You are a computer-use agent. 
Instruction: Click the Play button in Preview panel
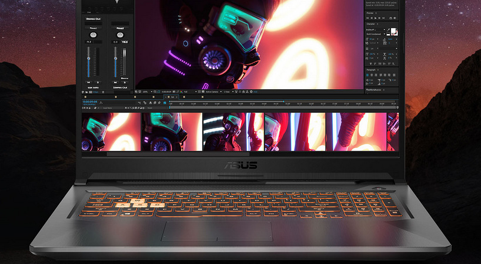point(376,19)
